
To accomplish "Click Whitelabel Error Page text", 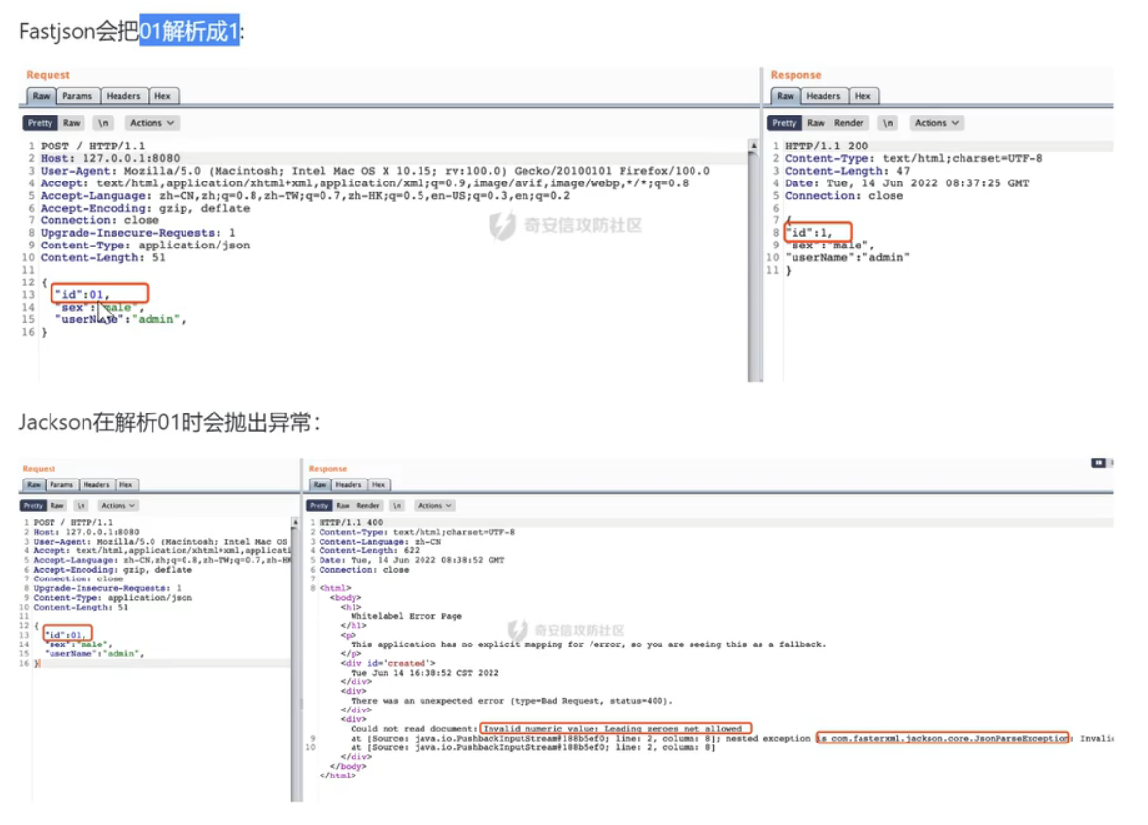I will pos(406,616).
